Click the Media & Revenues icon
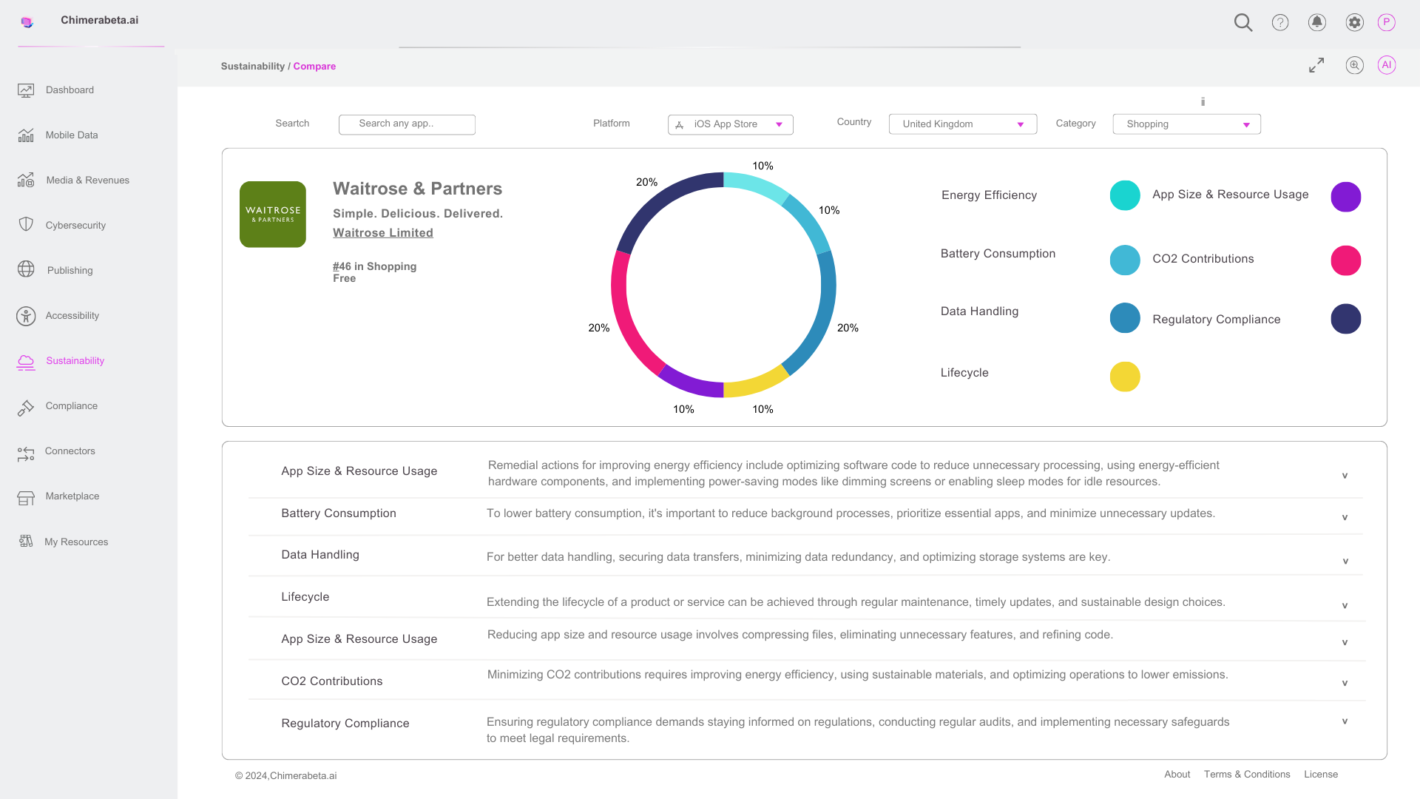 coord(26,181)
